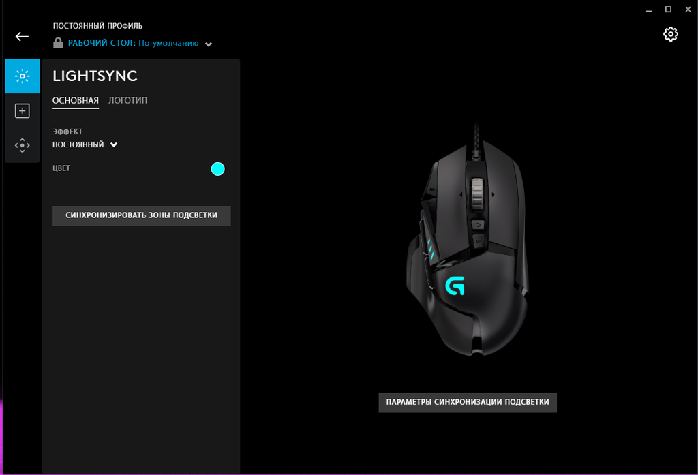698x475 pixels.
Task: Close the G HUB window
Action: point(688,10)
